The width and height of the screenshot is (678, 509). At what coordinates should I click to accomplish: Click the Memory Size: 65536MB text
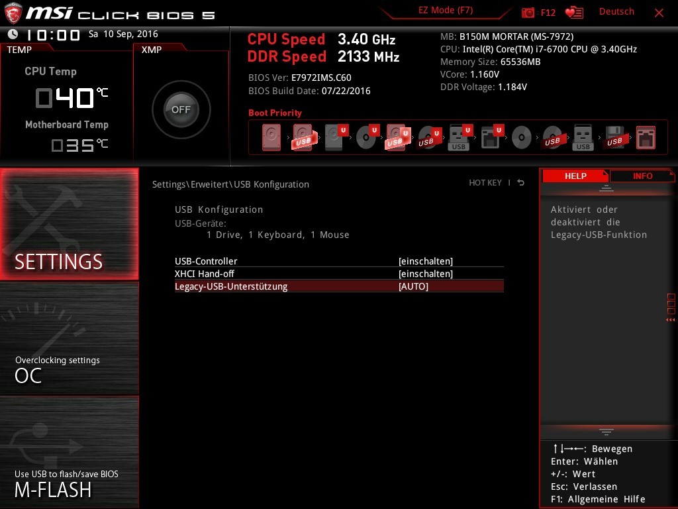tap(491, 62)
